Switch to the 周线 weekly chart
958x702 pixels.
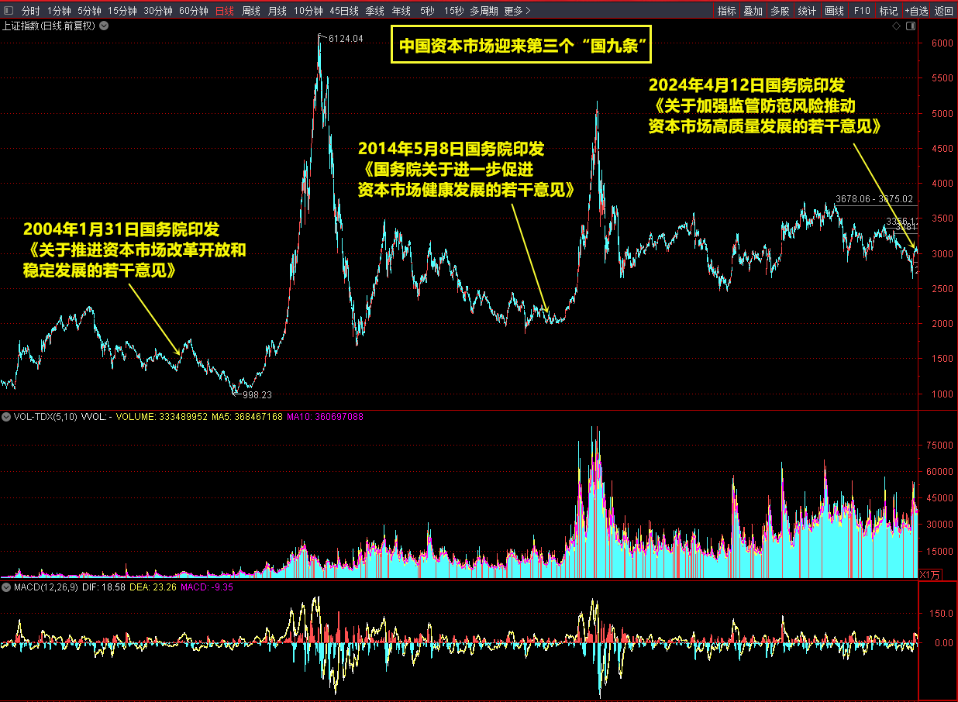(251, 11)
